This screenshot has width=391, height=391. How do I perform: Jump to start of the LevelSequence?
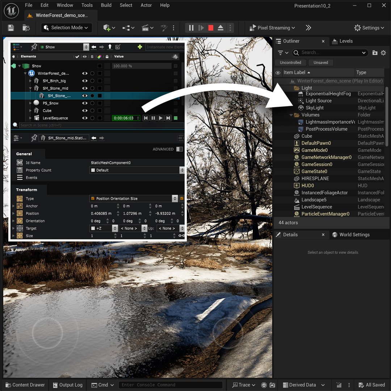tap(146, 118)
